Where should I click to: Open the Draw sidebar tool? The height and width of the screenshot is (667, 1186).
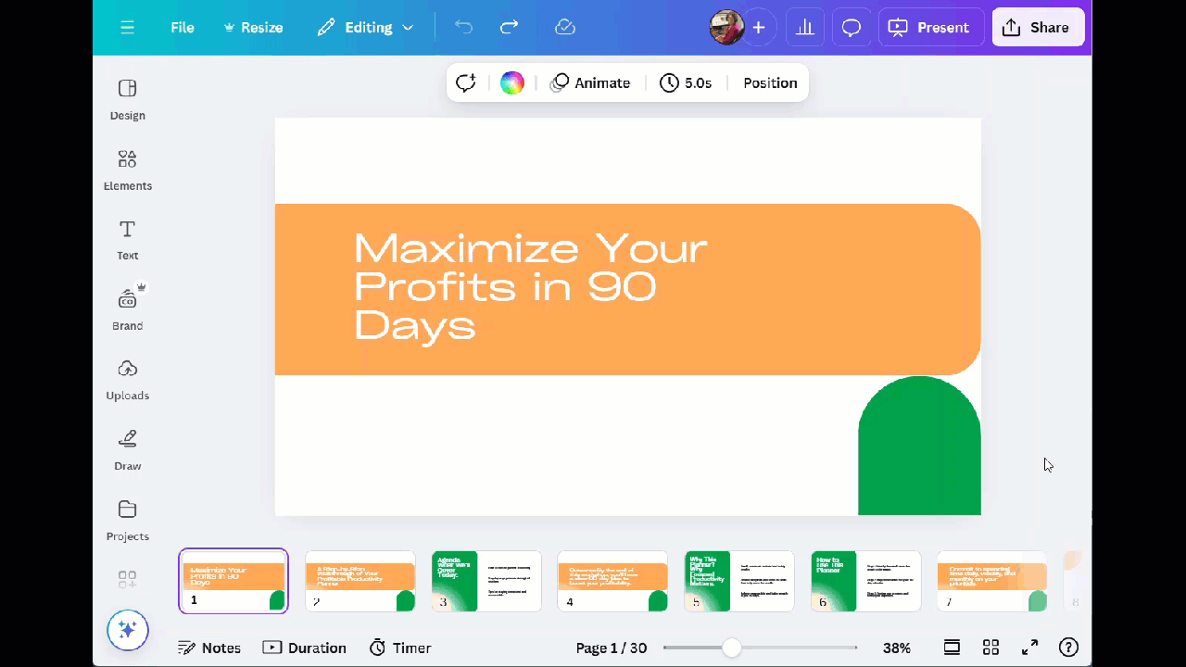point(128,450)
